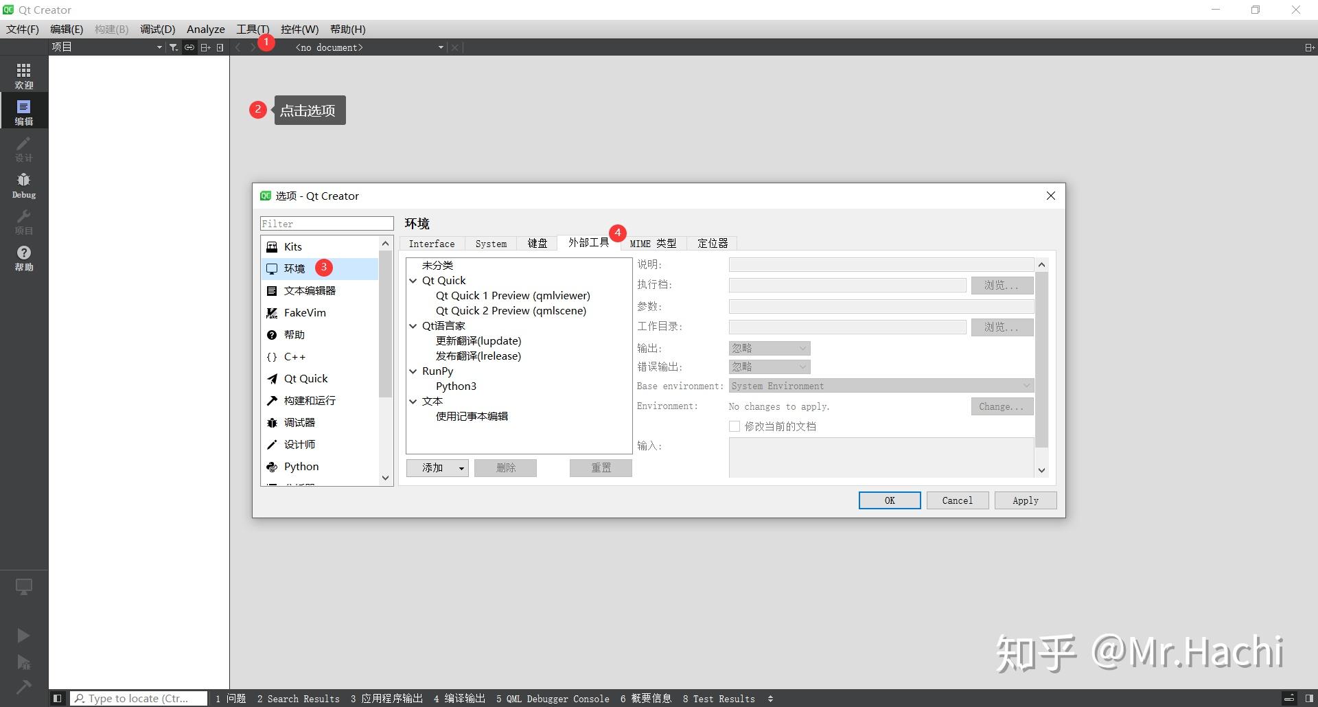Click the synchronize with editor link icon

click(189, 47)
